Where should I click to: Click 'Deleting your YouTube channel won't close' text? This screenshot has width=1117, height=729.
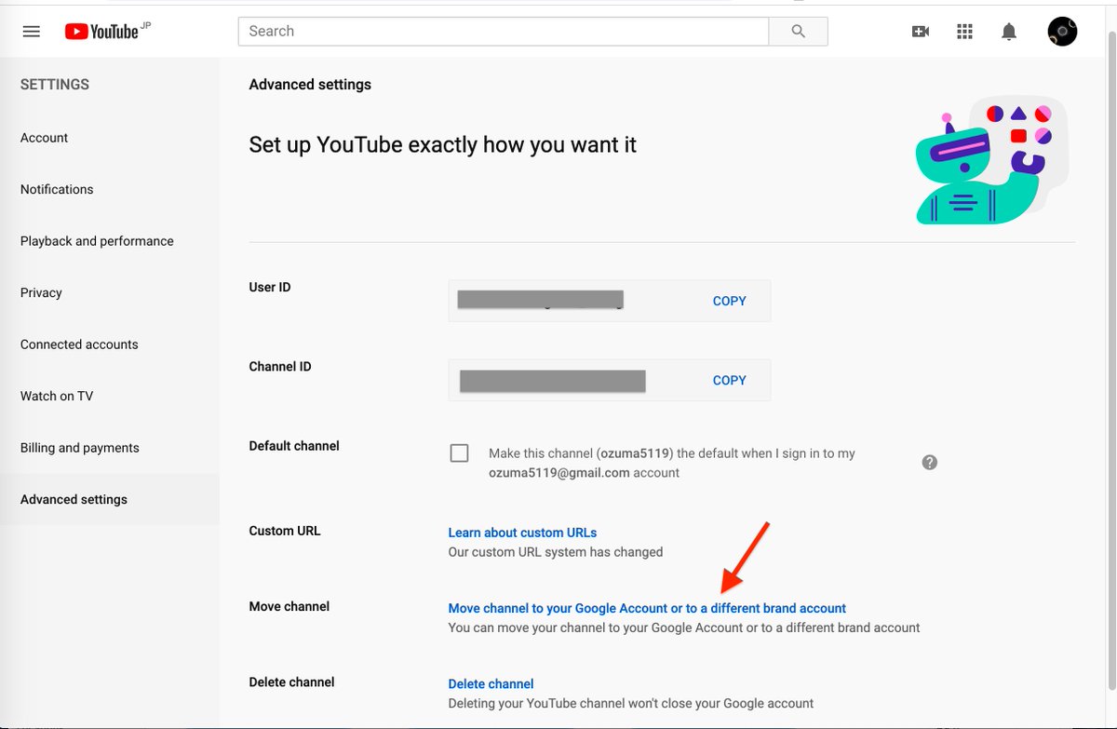click(x=631, y=703)
